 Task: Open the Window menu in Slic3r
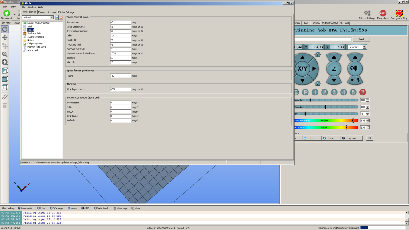pyautogui.click(x=32, y=7)
